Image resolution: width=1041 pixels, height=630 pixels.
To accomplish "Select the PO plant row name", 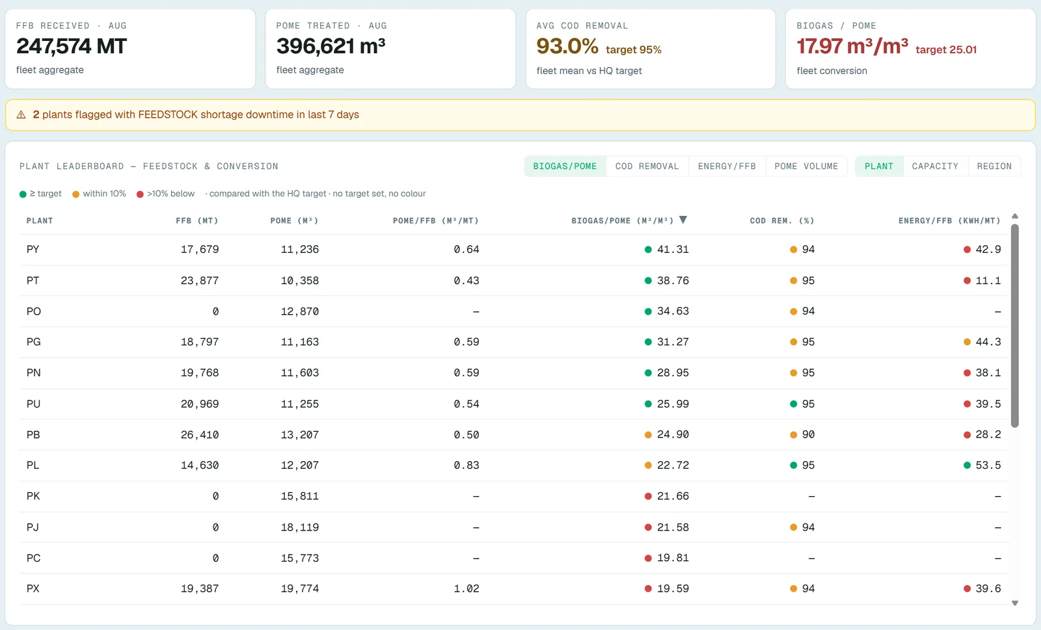I will [x=33, y=311].
